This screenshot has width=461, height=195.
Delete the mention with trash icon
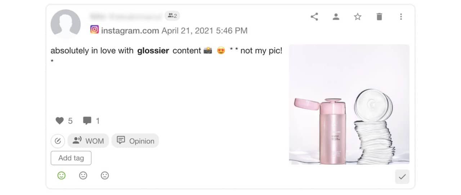click(379, 17)
